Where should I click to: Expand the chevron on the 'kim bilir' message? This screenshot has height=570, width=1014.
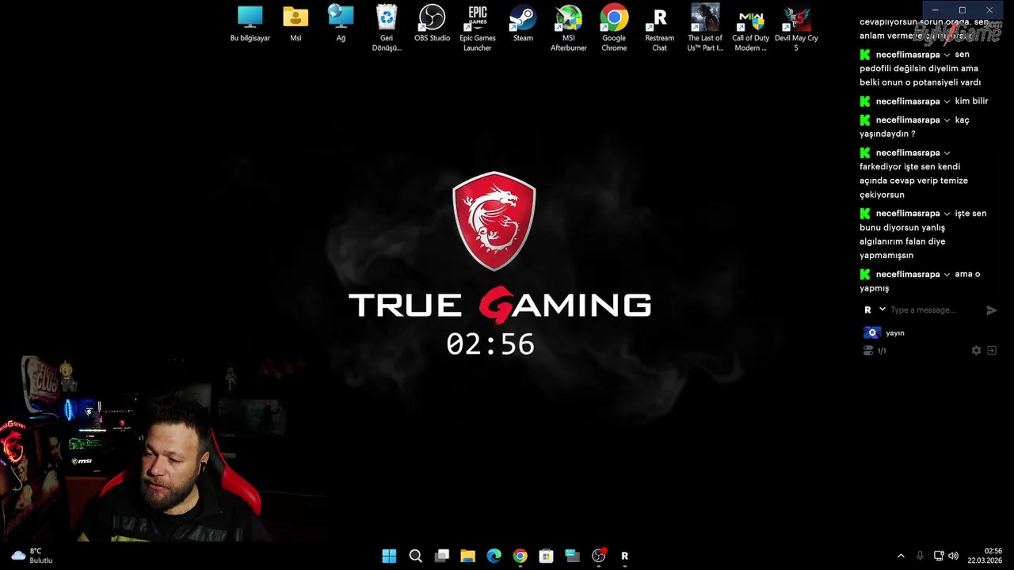tap(947, 102)
